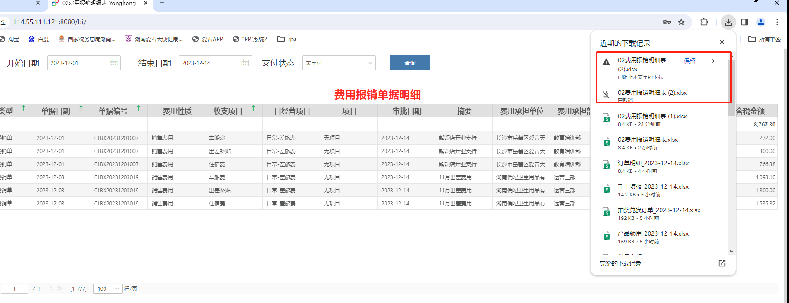Open the end date calendar picker icon

pos(245,63)
